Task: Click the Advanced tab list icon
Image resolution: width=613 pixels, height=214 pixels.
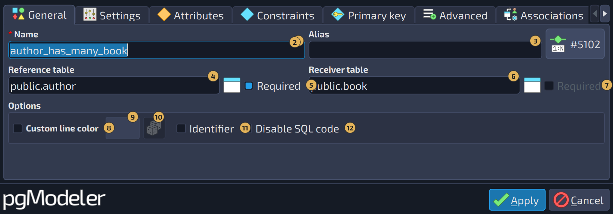Action: (429, 15)
